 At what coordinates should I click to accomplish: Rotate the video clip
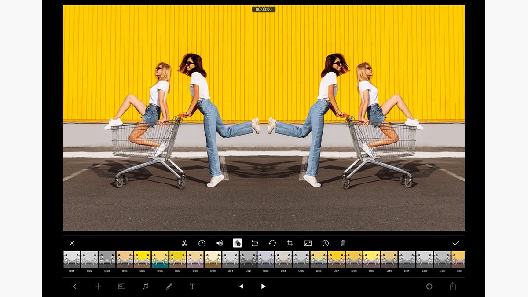tap(271, 242)
